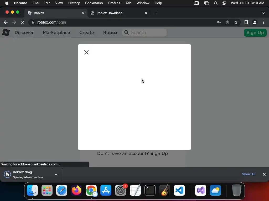Go to the Marketplace section

tap(56, 32)
